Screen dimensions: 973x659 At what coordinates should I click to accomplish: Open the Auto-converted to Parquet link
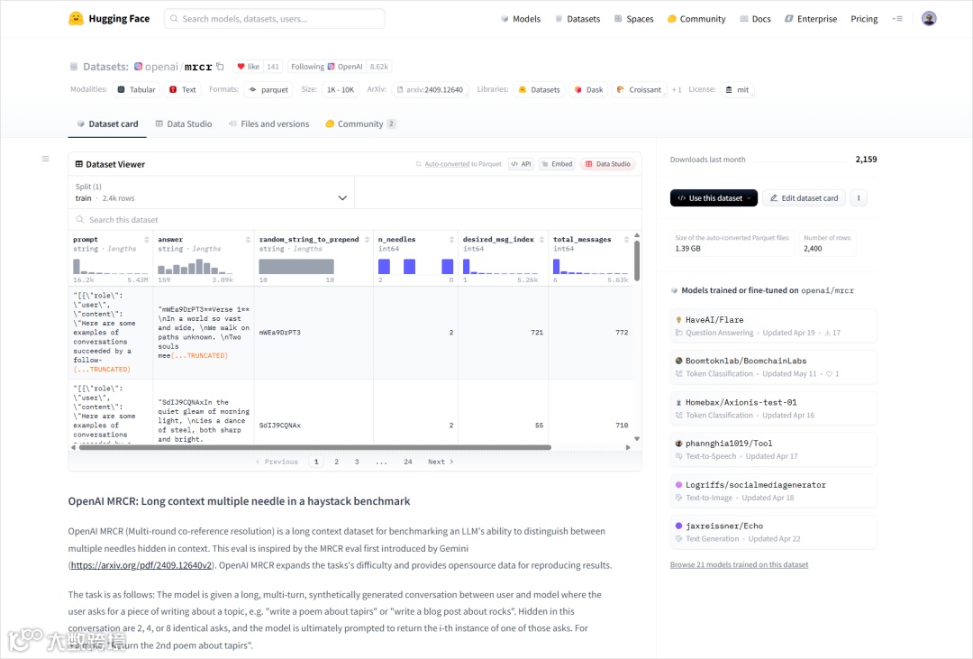pyautogui.click(x=462, y=164)
